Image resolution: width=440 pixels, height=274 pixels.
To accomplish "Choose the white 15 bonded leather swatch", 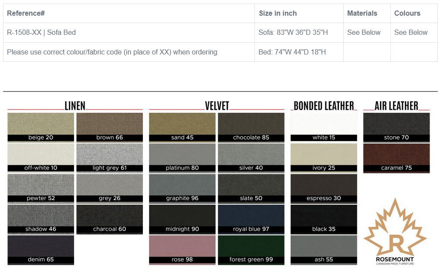I will coord(324,127).
